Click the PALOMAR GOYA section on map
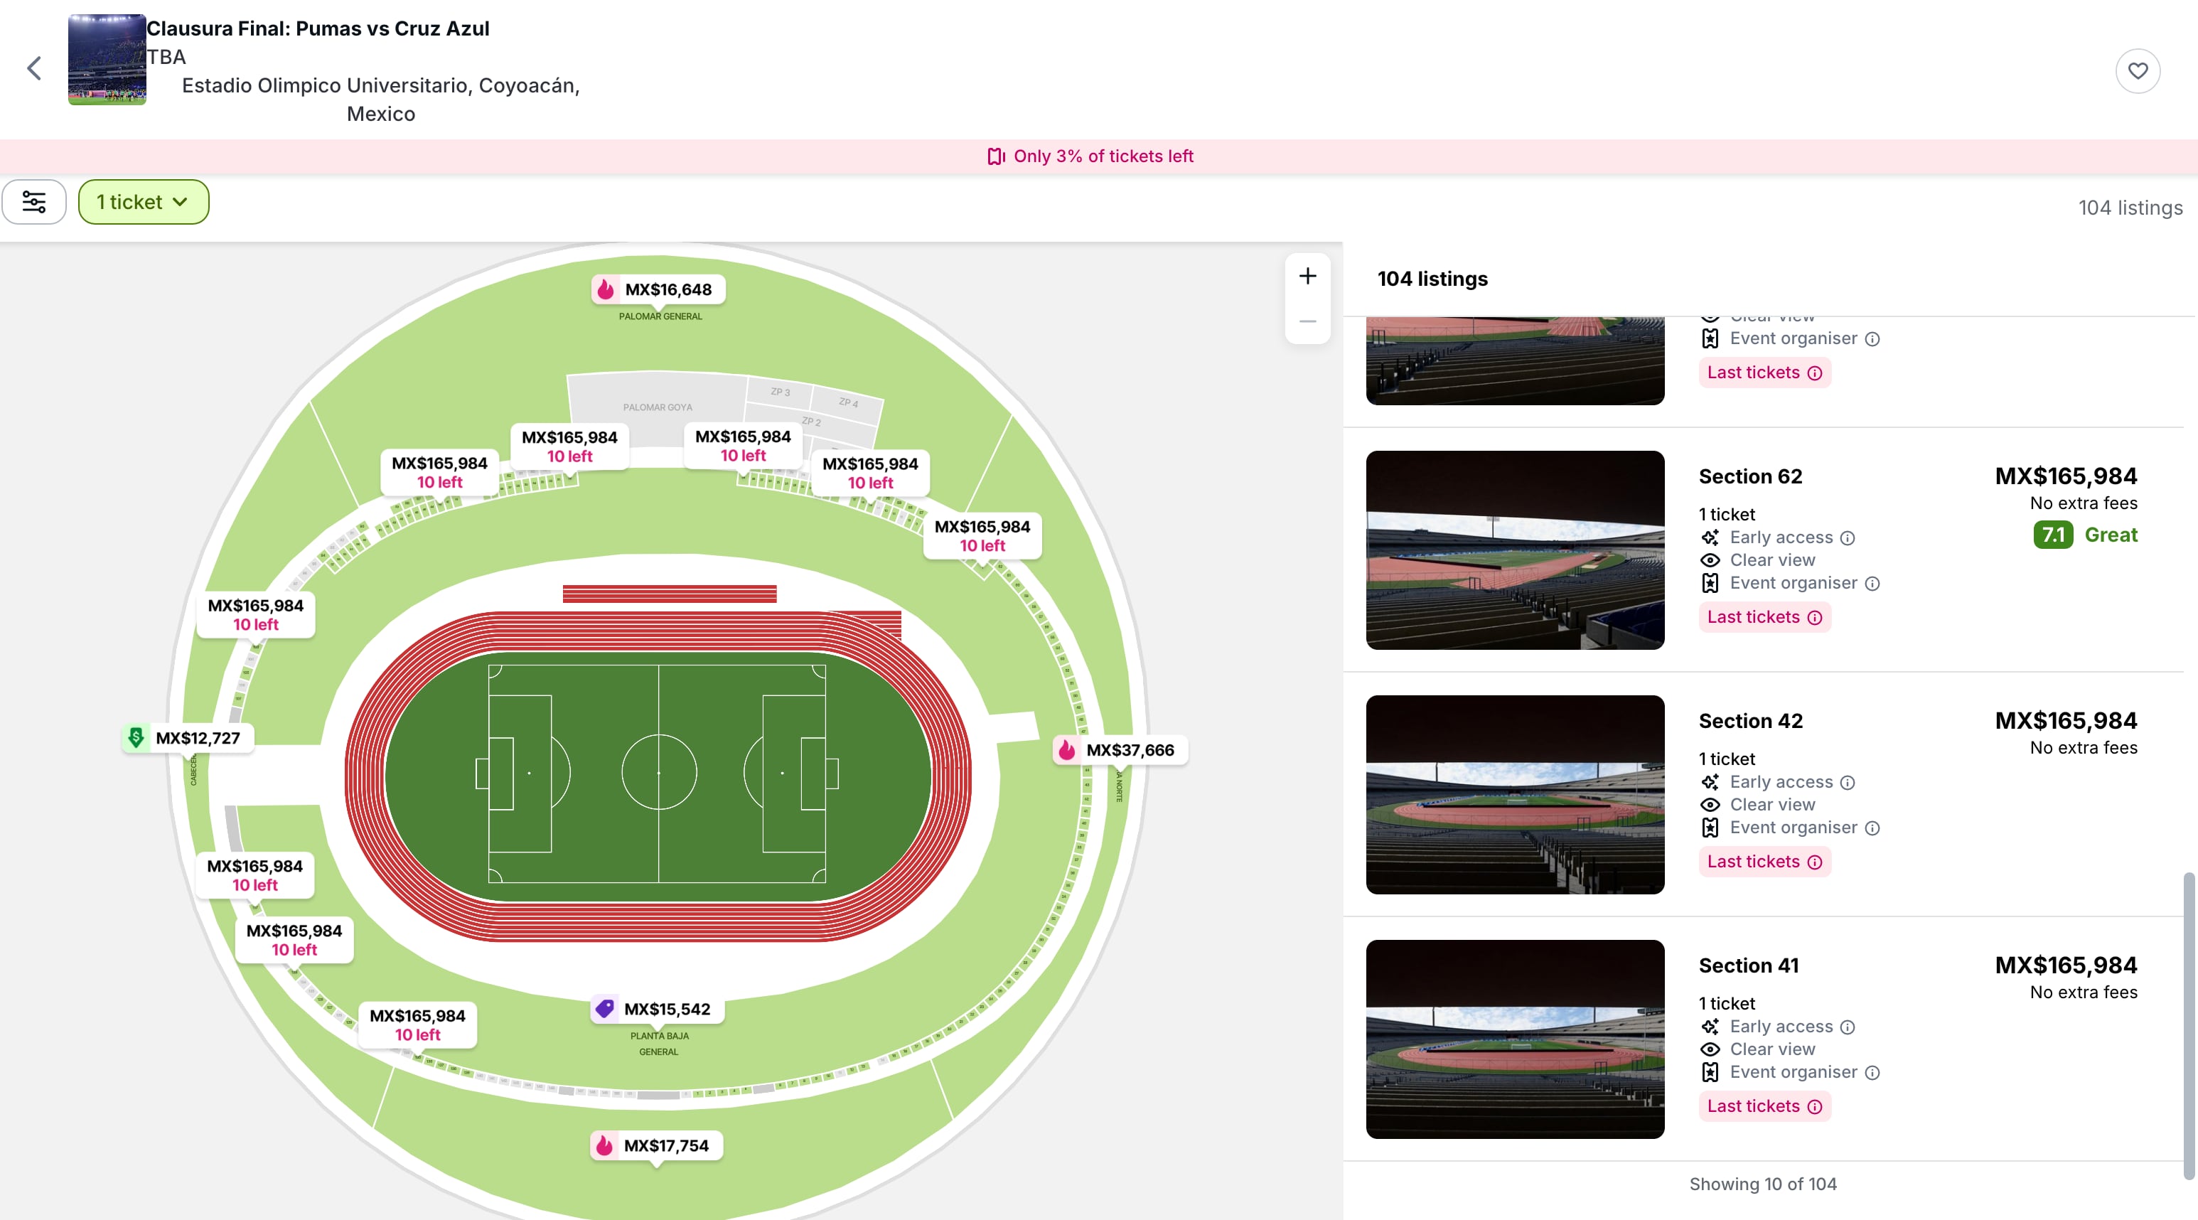Viewport: 2198px width, 1220px height. 657,407
